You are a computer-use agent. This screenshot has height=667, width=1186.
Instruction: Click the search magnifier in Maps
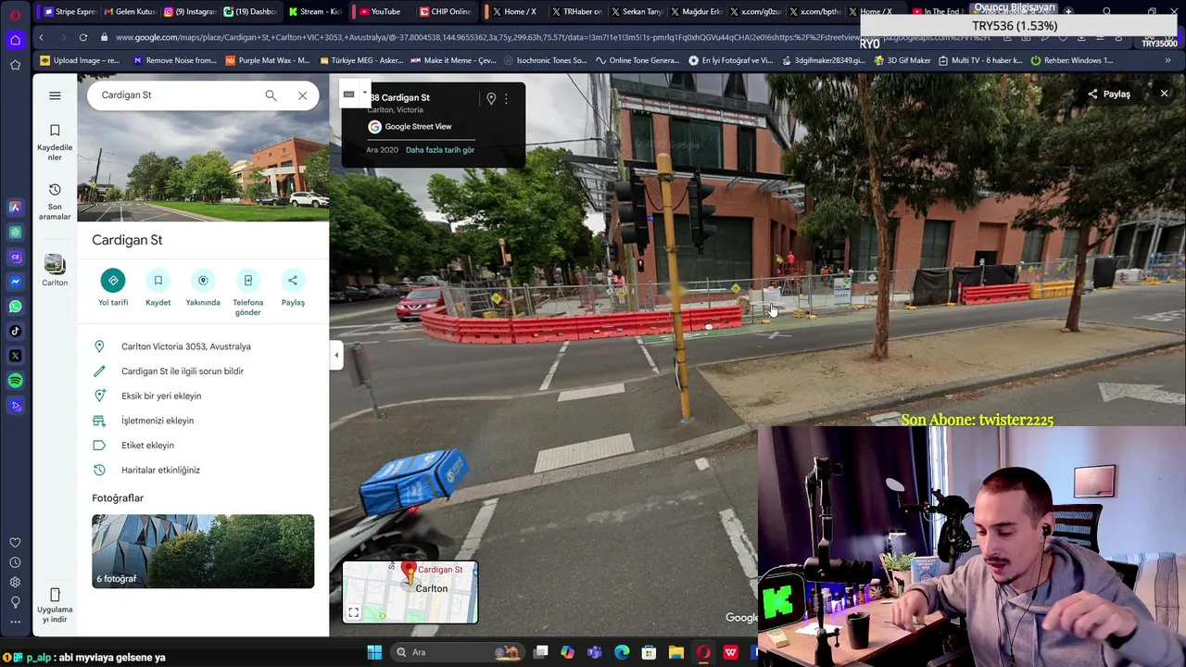coord(271,95)
